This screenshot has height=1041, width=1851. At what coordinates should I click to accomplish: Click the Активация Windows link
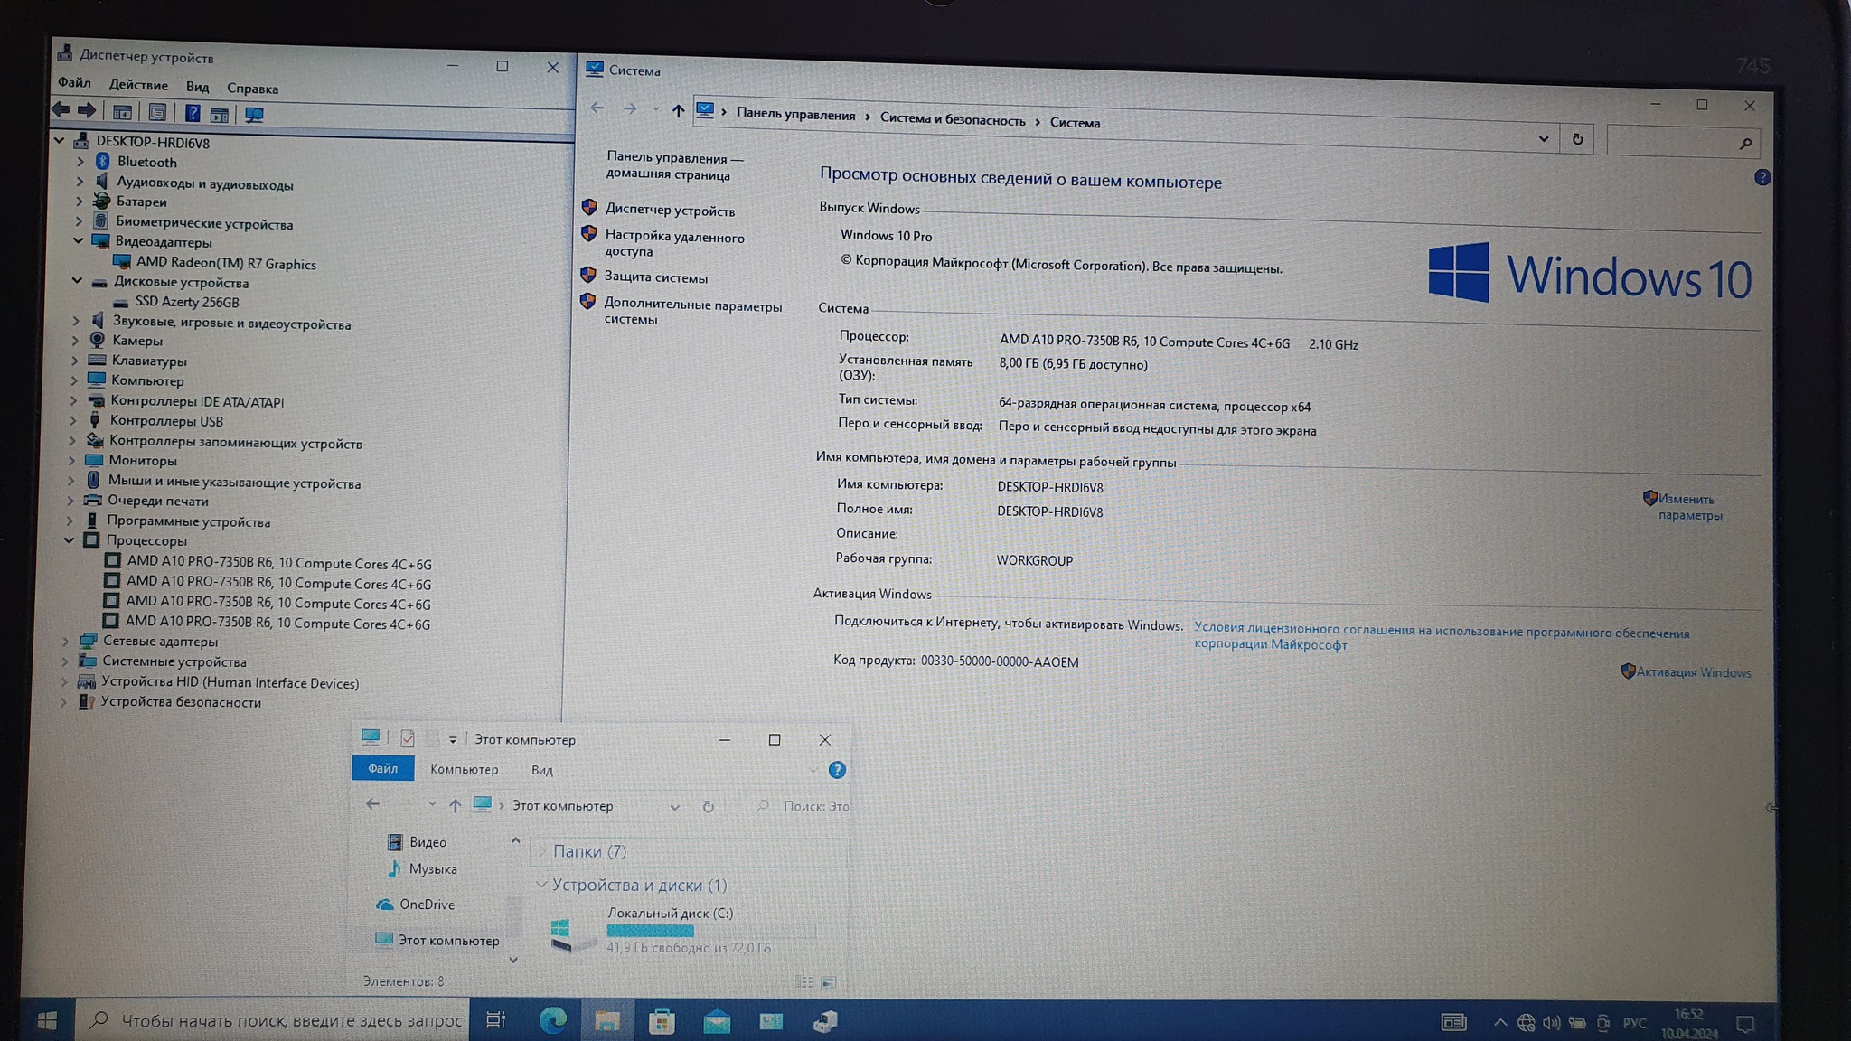click(x=1693, y=672)
